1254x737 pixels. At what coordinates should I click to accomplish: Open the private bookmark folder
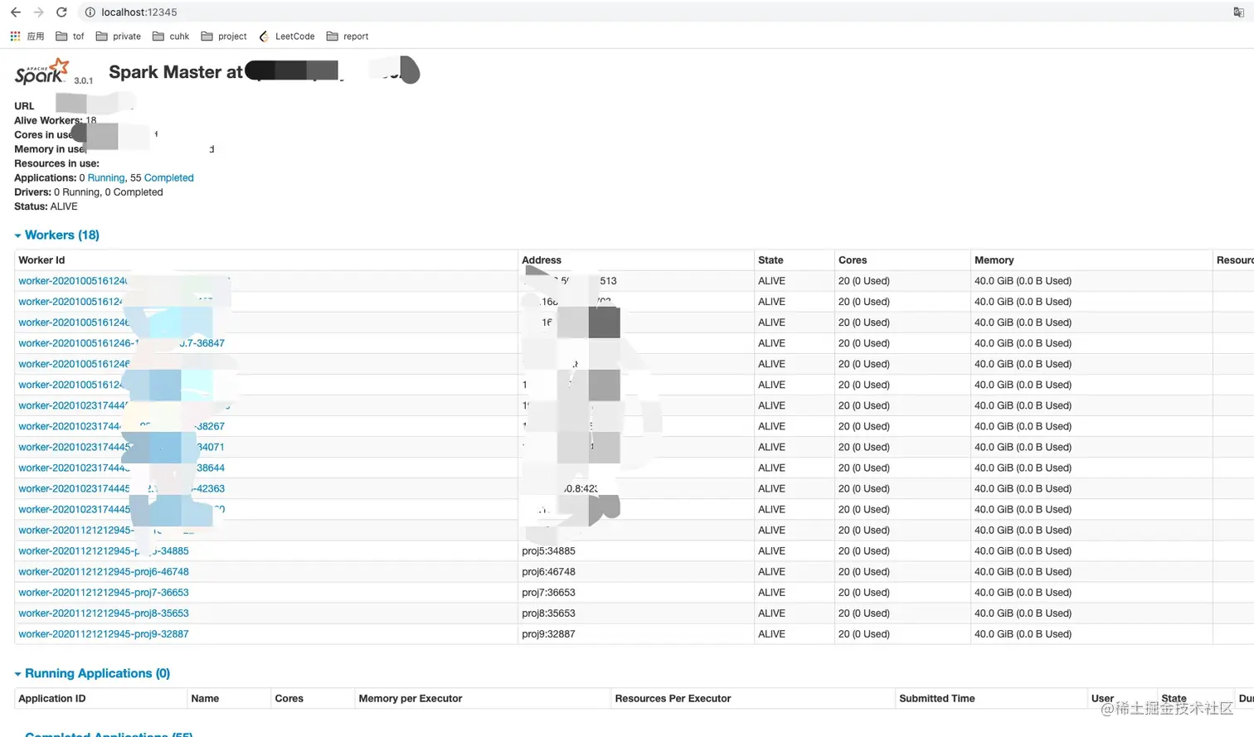click(119, 36)
